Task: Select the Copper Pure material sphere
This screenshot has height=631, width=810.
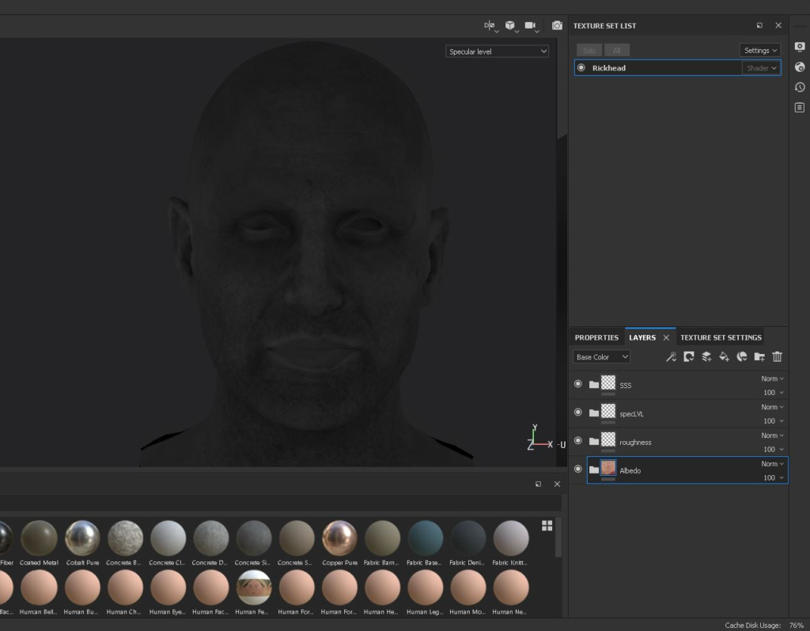Action: [339, 538]
